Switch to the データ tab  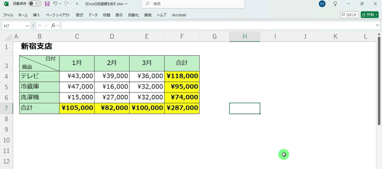click(x=93, y=15)
